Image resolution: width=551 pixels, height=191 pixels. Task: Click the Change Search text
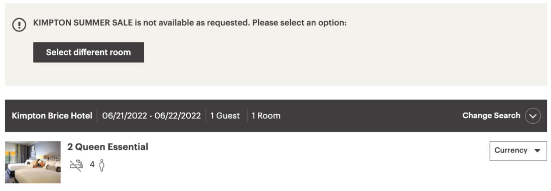tap(491, 116)
